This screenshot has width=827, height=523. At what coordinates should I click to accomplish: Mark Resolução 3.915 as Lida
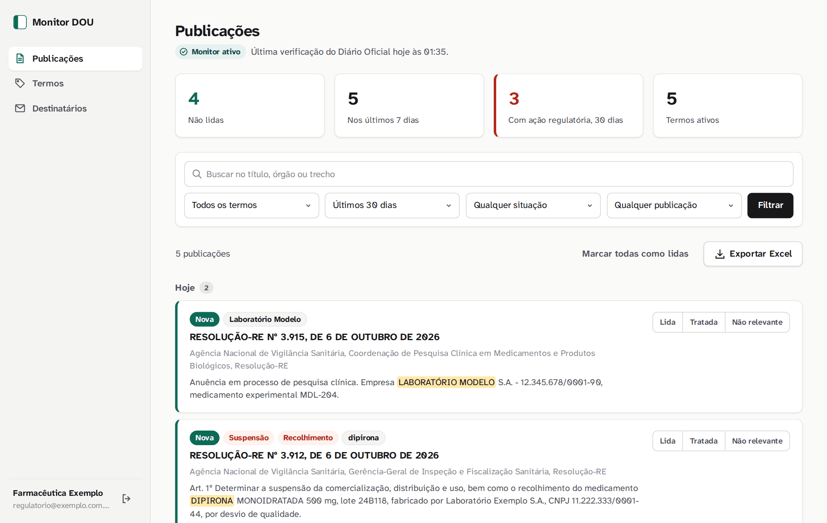[667, 322]
